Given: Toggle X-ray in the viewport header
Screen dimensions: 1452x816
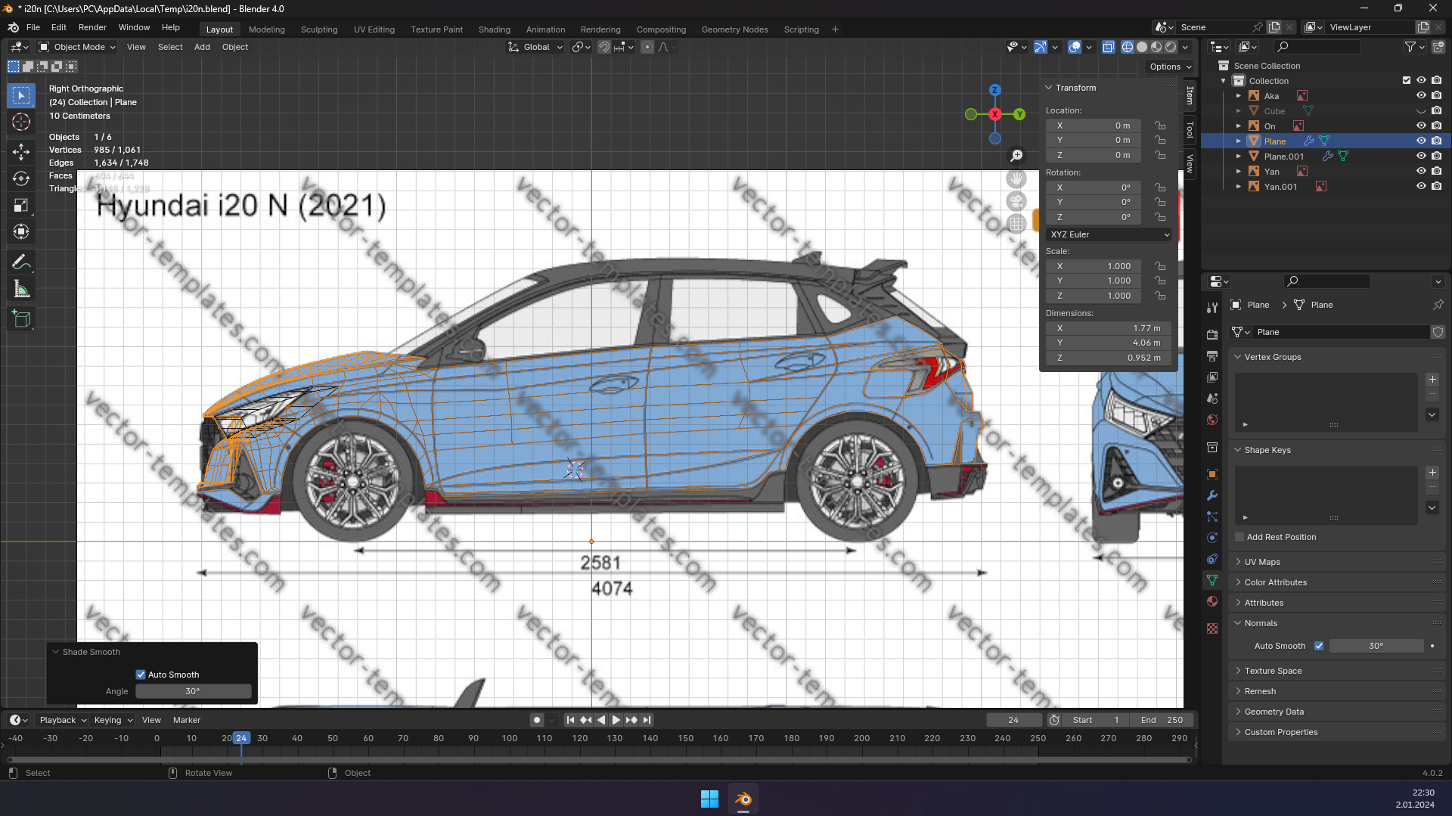Looking at the screenshot, I should tap(1109, 47).
